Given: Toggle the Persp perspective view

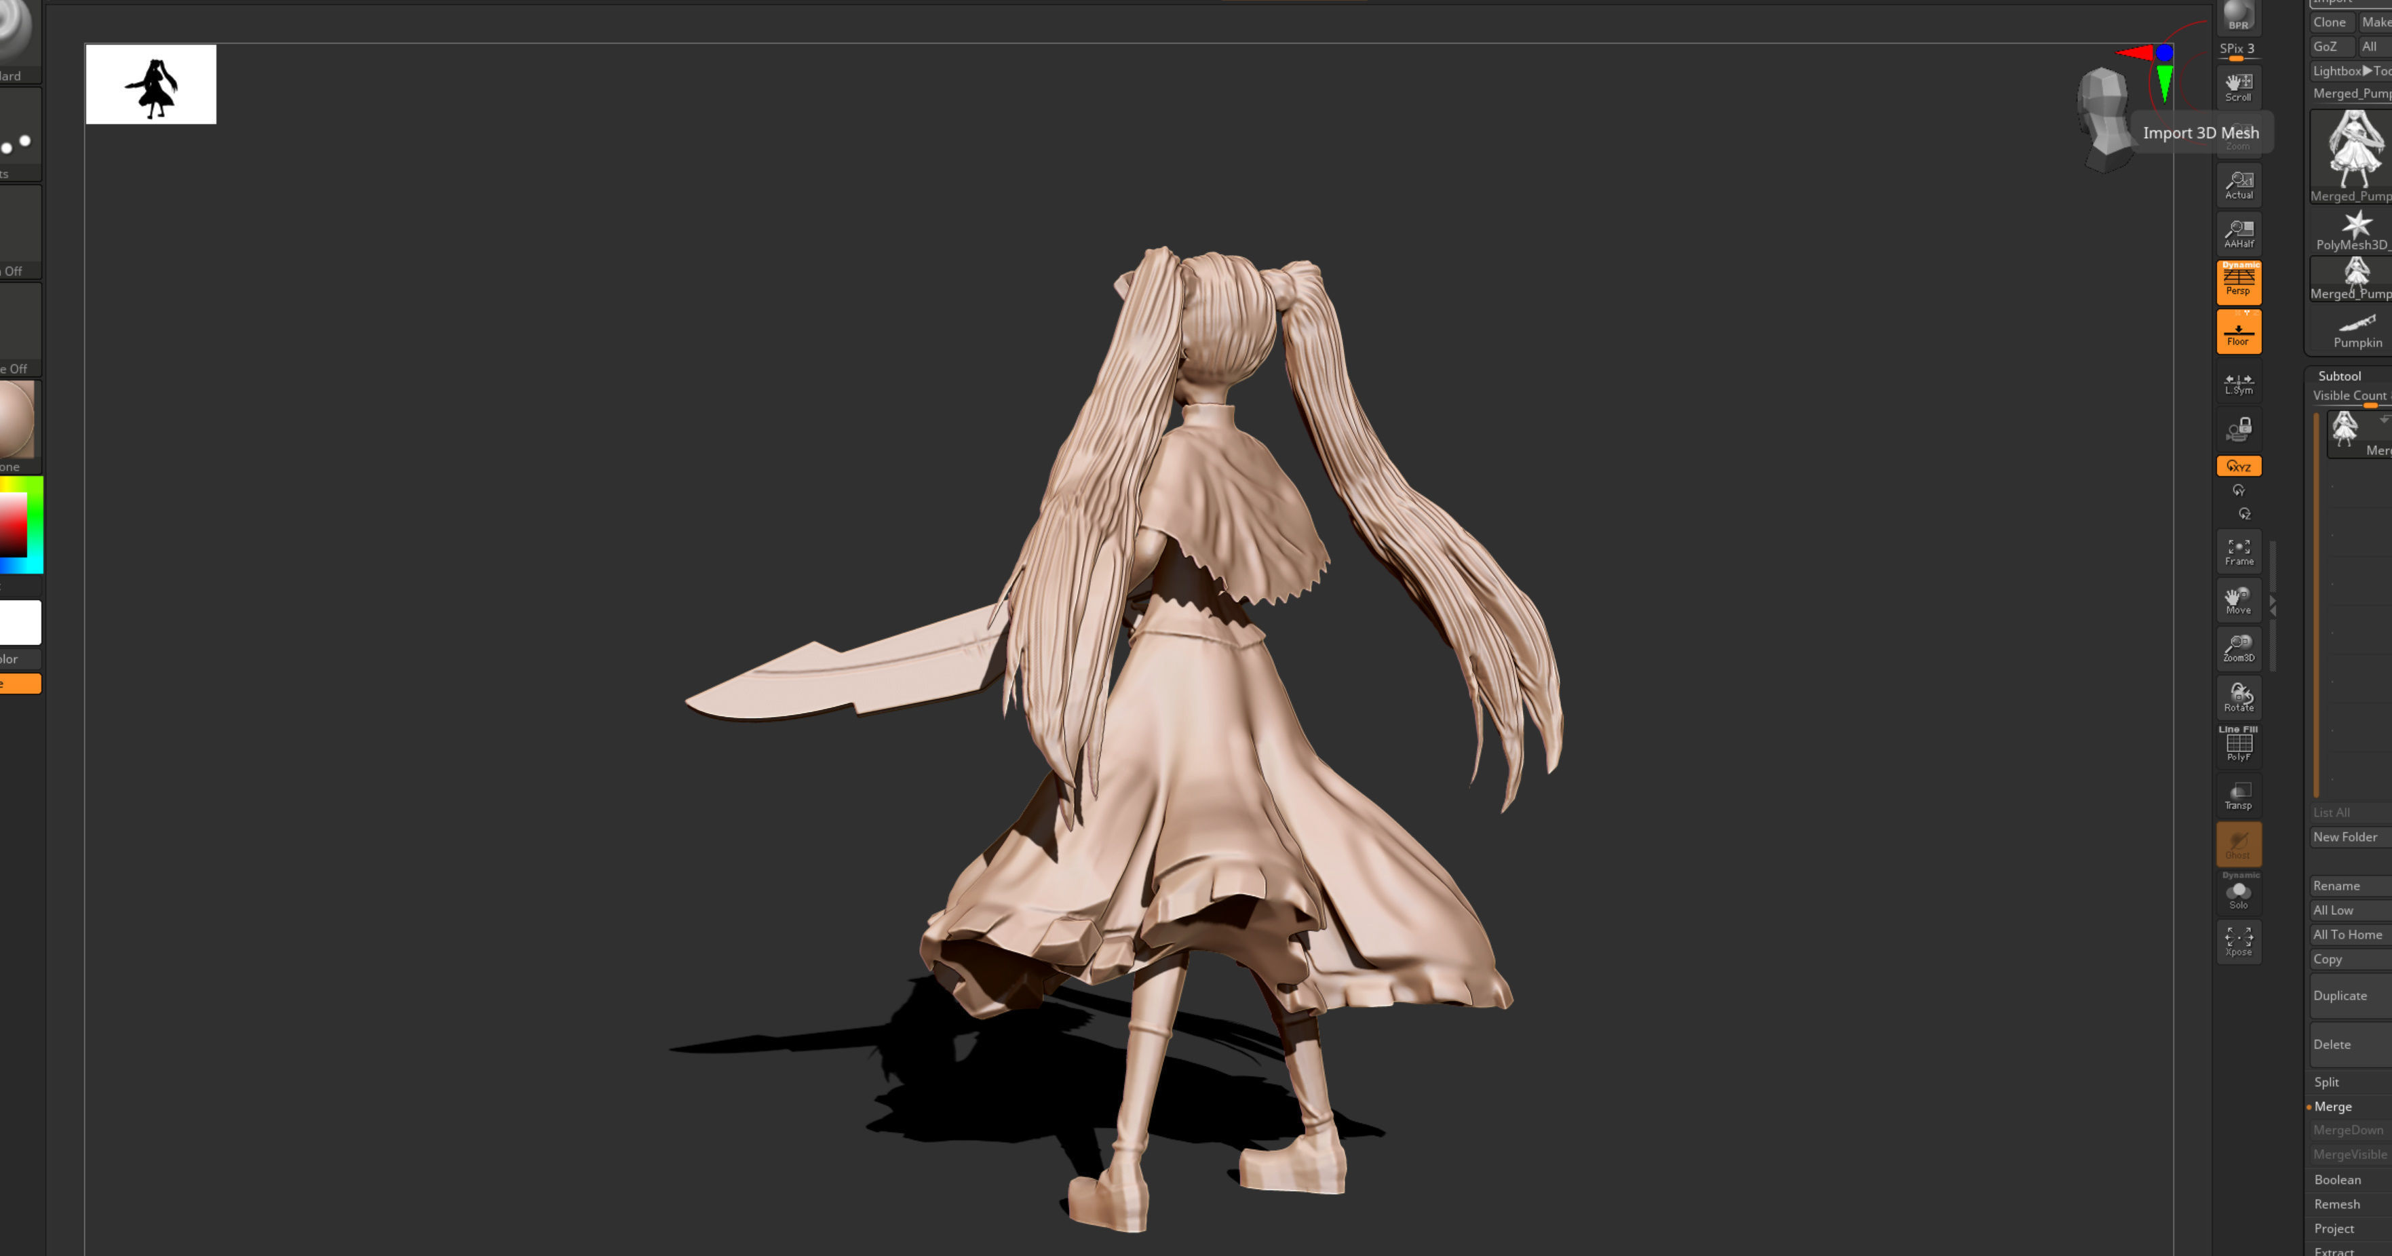Looking at the screenshot, I should tap(2238, 281).
